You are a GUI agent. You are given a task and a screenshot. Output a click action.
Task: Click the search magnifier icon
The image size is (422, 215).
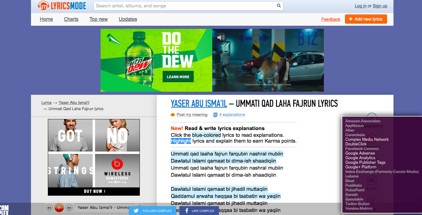click(x=279, y=6)
